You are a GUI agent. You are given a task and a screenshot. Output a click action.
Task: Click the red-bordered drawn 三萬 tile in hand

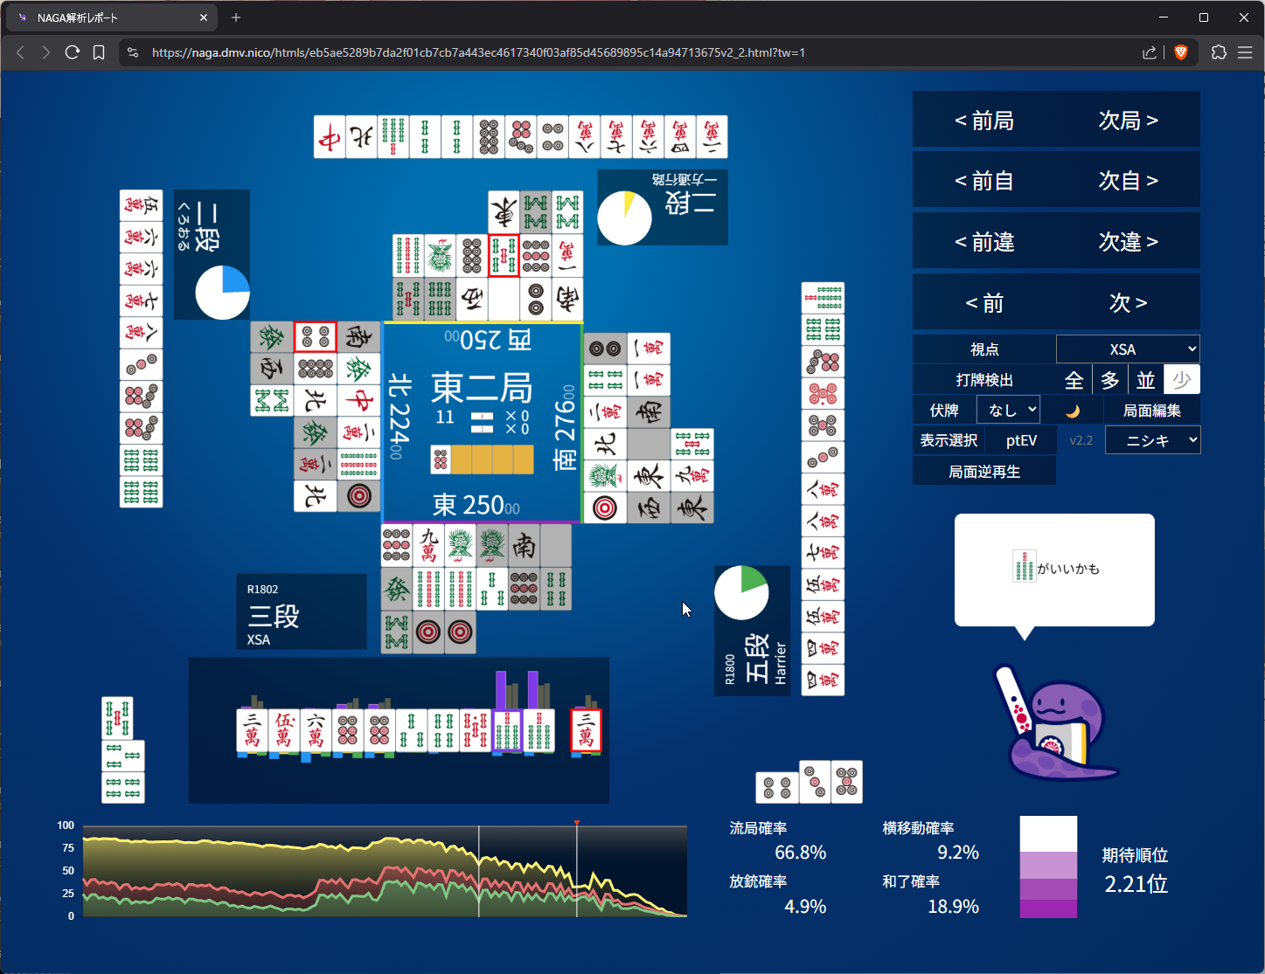pyautogui.click(x=586, y=730)
